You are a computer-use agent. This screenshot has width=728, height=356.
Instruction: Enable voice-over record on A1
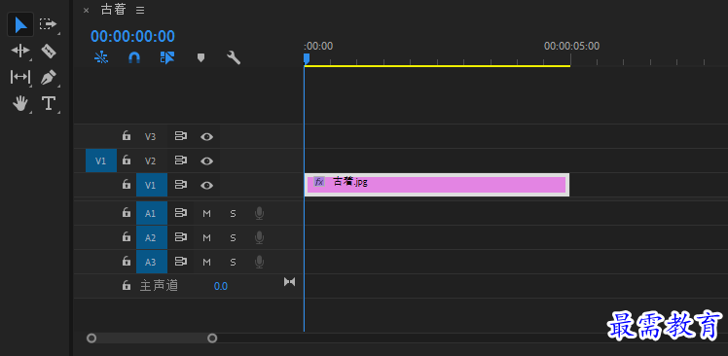(x=260, y=214)
